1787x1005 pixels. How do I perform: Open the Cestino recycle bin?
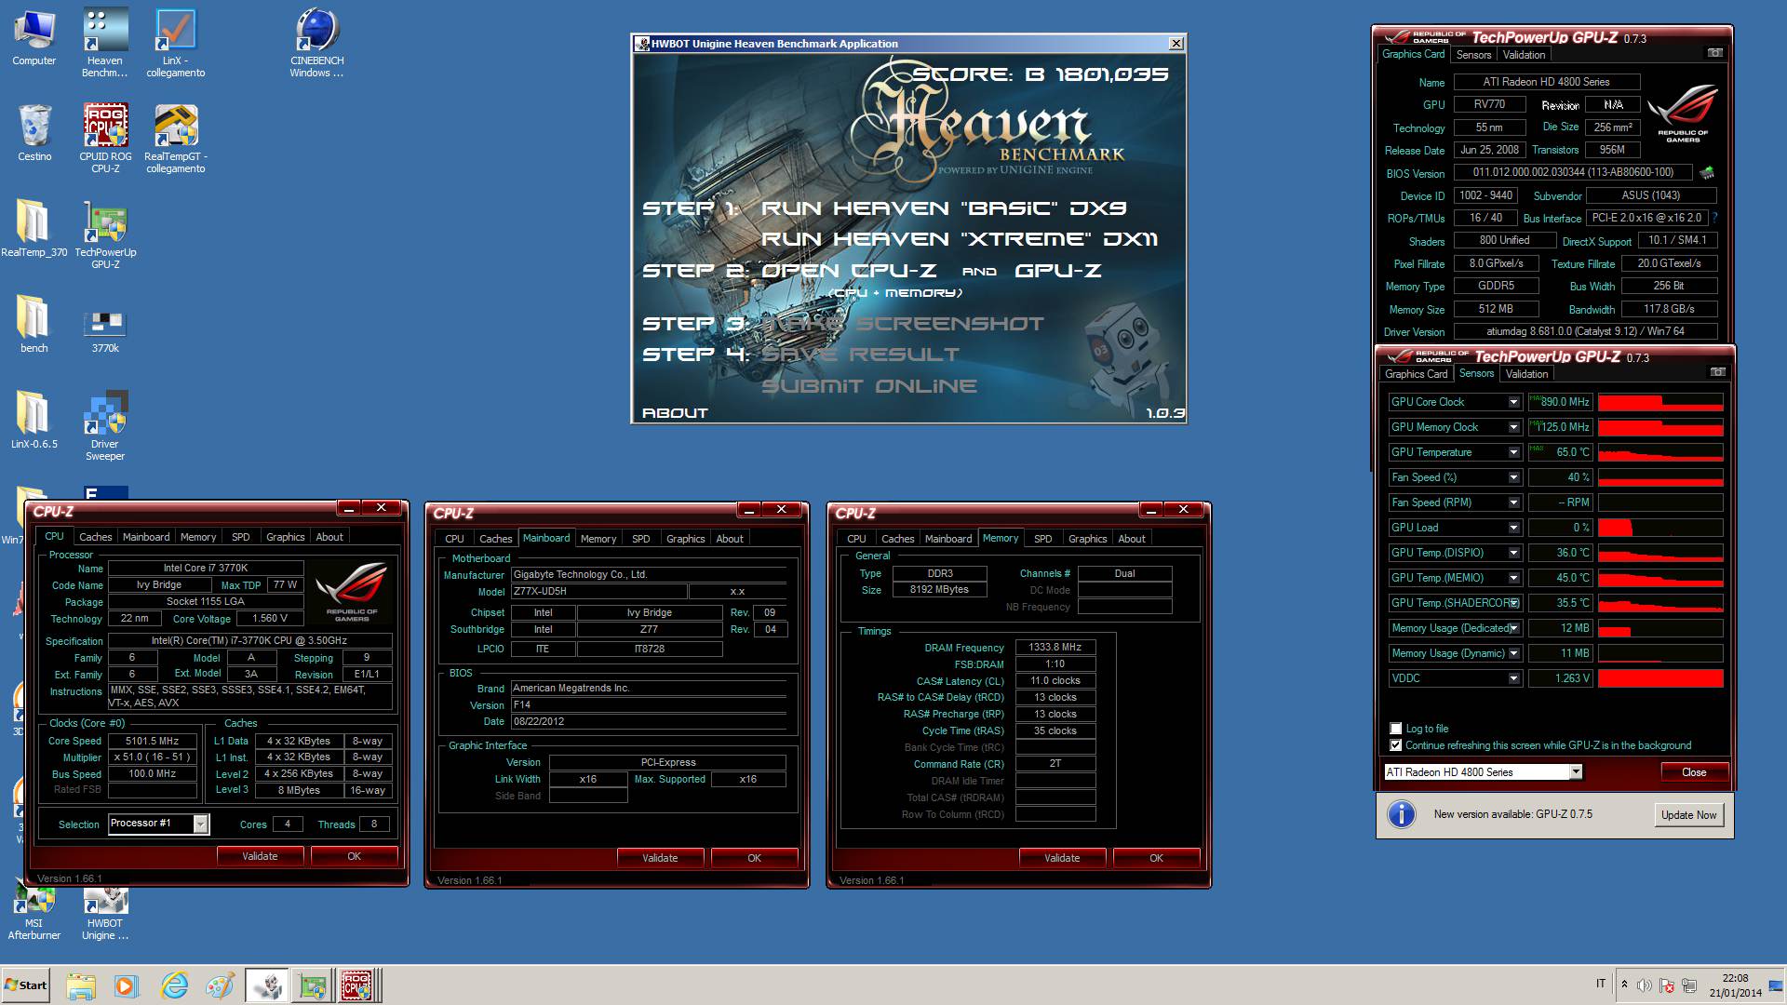tap(34, 133)
